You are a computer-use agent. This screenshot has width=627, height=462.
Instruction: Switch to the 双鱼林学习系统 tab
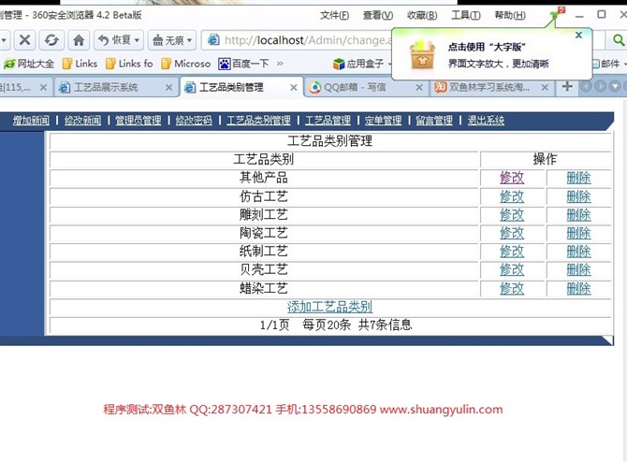click(x=489, y=87)
